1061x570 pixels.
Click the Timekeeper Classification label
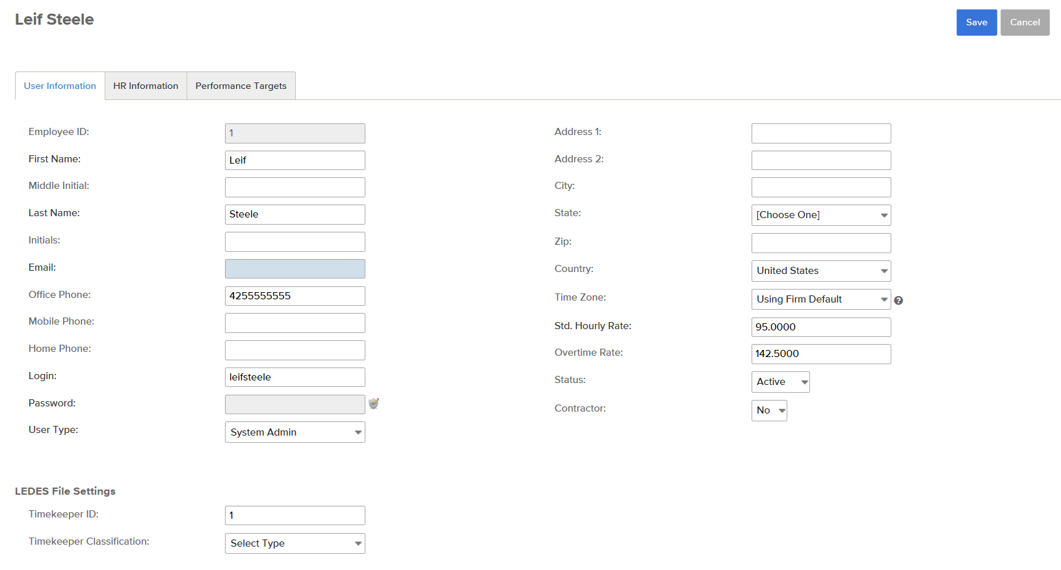click(x=89, y=541)
